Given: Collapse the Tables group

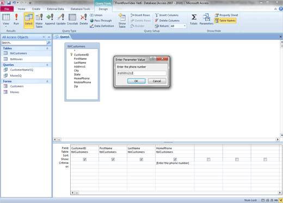Looking at the screenshot, I should [x=47, y=48].
